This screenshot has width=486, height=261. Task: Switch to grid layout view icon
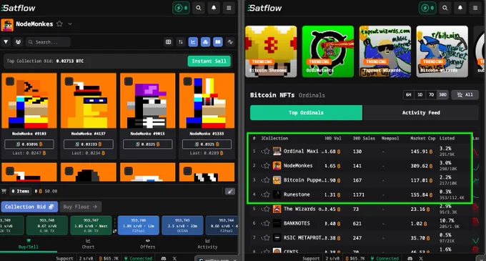[168, 42]
